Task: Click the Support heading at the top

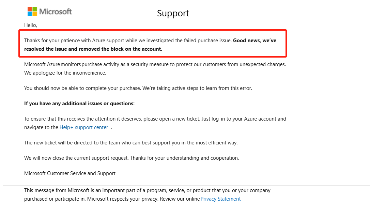Action: (173, 13)
